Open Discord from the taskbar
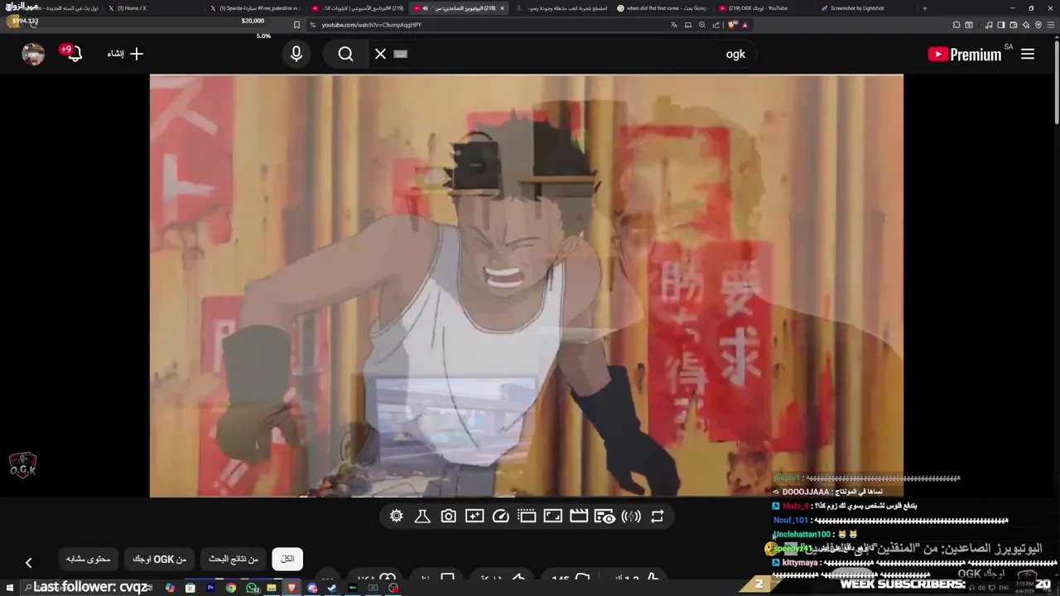 (312, 588)
